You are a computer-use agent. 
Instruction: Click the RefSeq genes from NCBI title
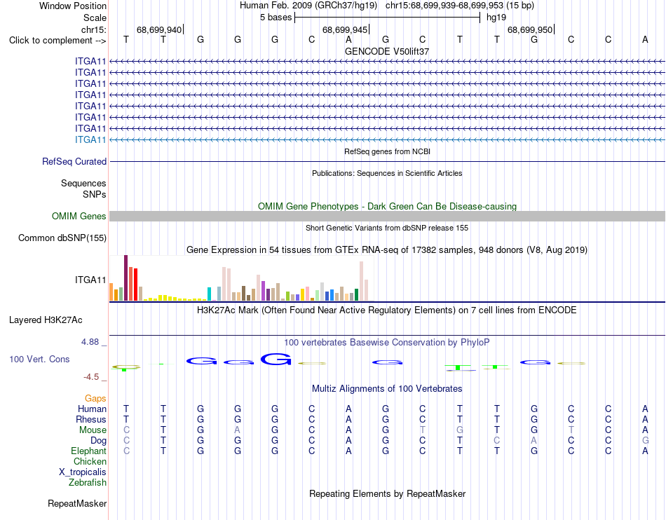coord(387,151)
